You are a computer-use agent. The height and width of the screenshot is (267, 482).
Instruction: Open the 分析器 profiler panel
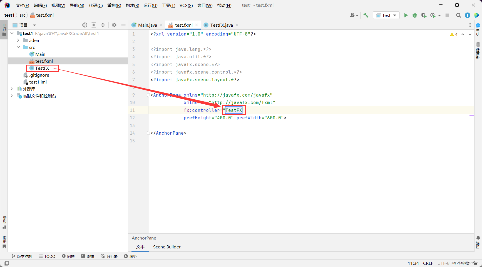point(109,256)
